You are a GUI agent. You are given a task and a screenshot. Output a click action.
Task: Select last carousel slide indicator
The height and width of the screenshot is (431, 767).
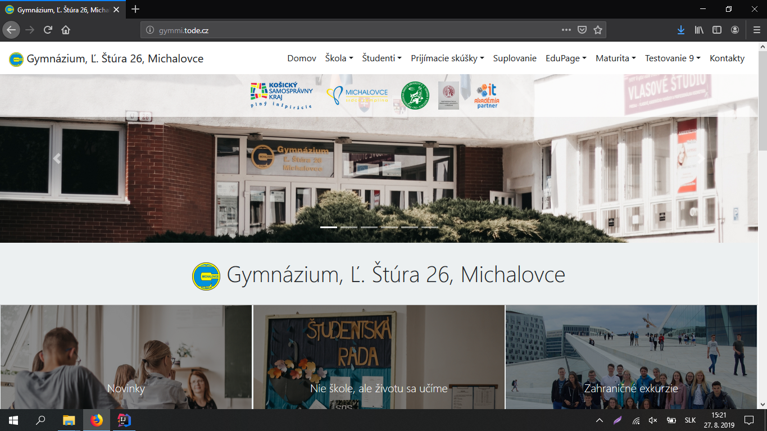(x=430, y=227)
